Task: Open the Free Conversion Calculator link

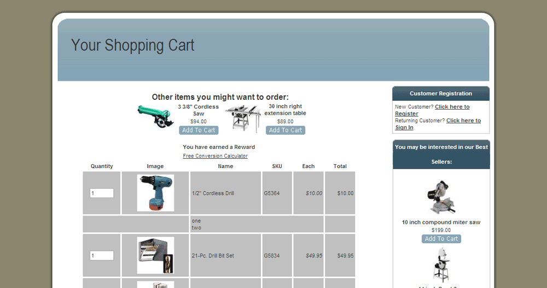Action: (215, 156)
